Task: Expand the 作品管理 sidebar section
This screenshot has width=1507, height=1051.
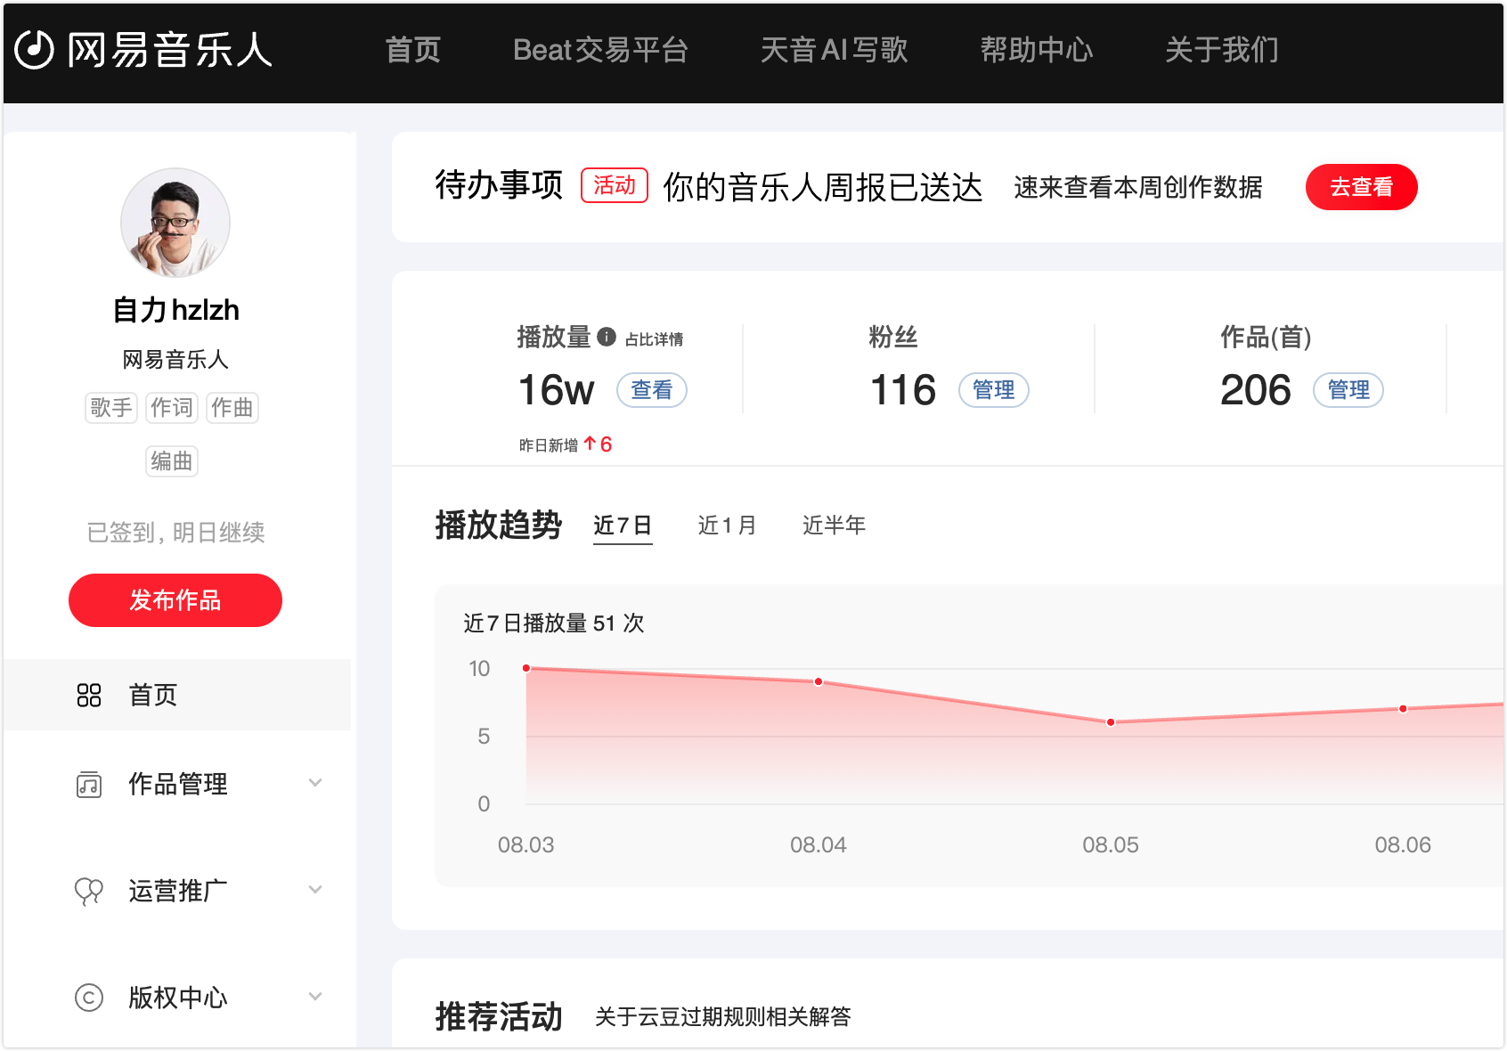Action: [315, 783]
